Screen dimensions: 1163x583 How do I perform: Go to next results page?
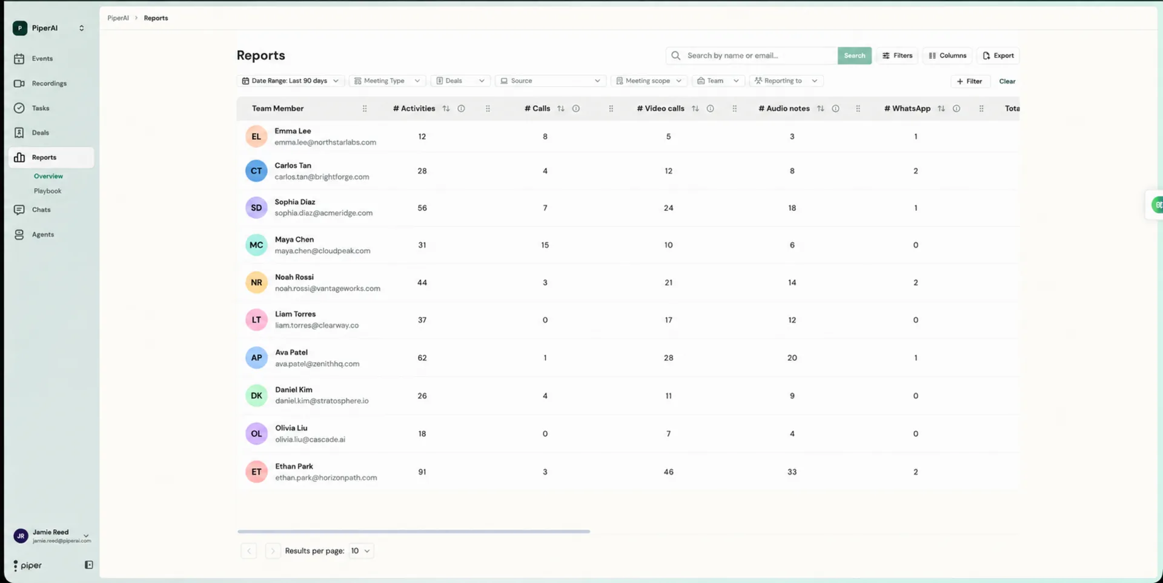point(273,551)
